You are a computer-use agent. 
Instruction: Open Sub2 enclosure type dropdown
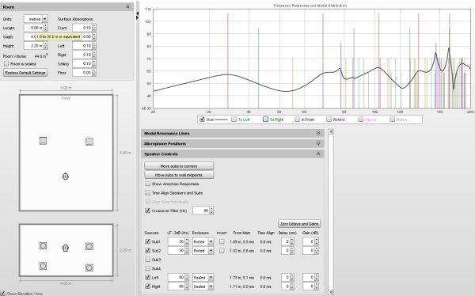(211, 251)
